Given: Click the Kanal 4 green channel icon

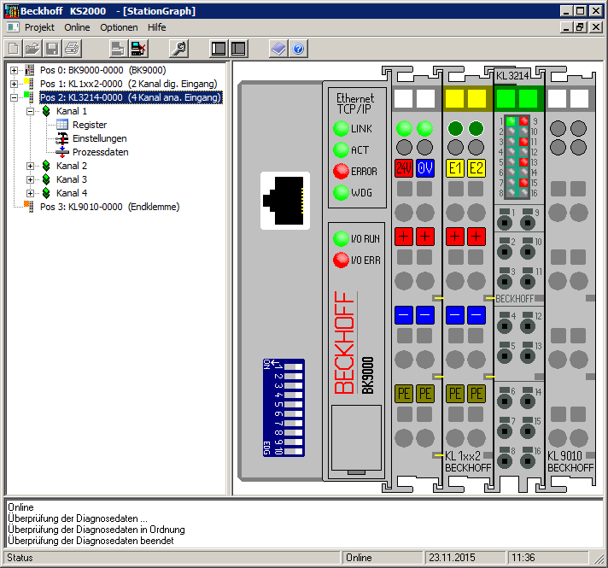Looking at the screenshot, I should click(46, 193).
